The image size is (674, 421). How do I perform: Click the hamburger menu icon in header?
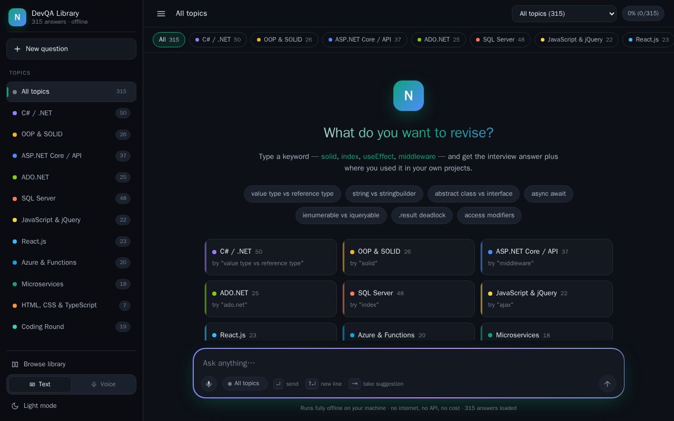coord(161,14)
